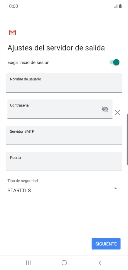
Task: Tap the Android back navigation icon
Action: 100,263
